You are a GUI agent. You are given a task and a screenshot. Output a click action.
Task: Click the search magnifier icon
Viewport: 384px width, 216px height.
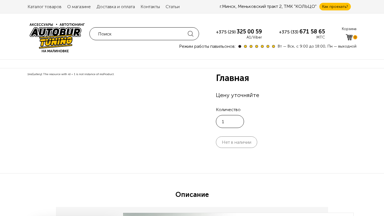tap(190, 34)
